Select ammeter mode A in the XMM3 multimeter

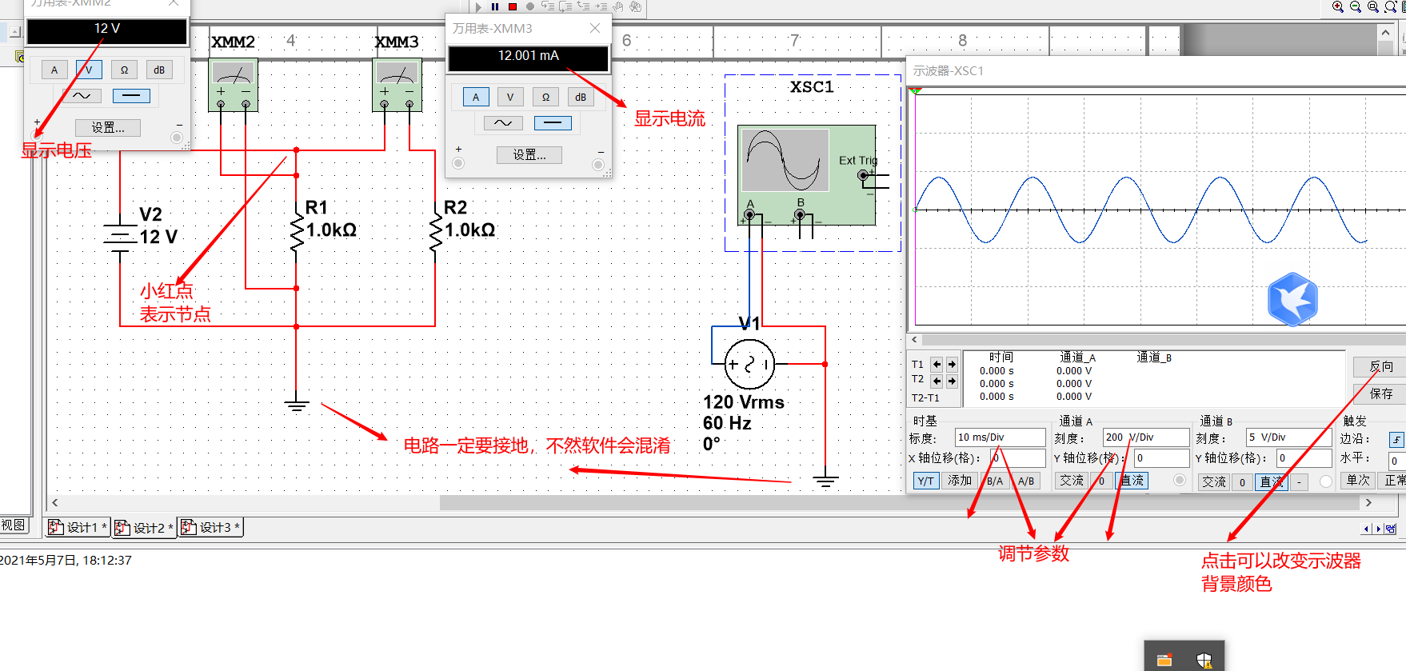pos(476,97)
